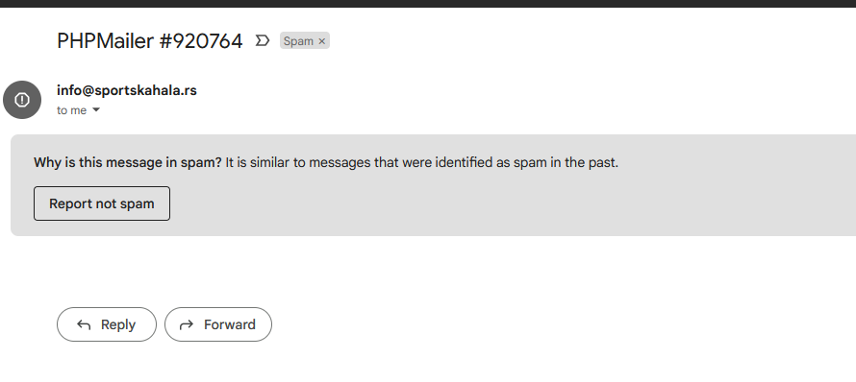Click the blank area of the gray spam banner
Screen dimensions: 856x382
tap(514, 204)
